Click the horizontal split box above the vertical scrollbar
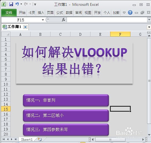 [x=149, y=32]
